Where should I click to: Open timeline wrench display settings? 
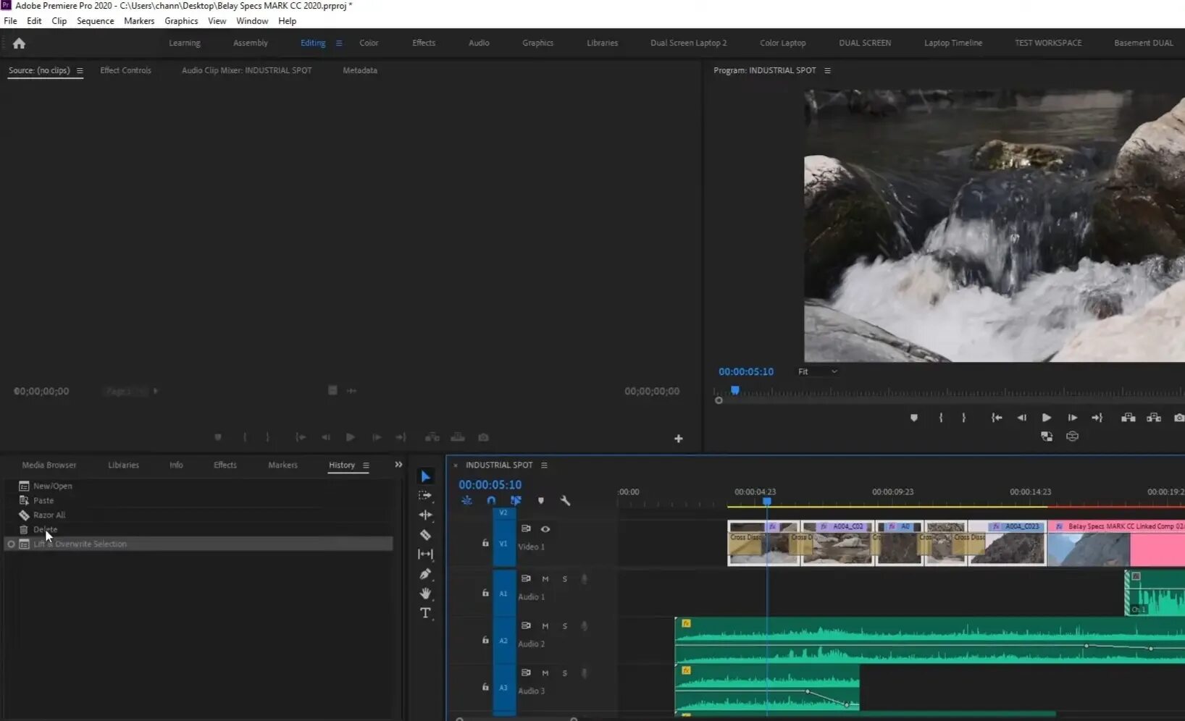[x=565, y=501]
